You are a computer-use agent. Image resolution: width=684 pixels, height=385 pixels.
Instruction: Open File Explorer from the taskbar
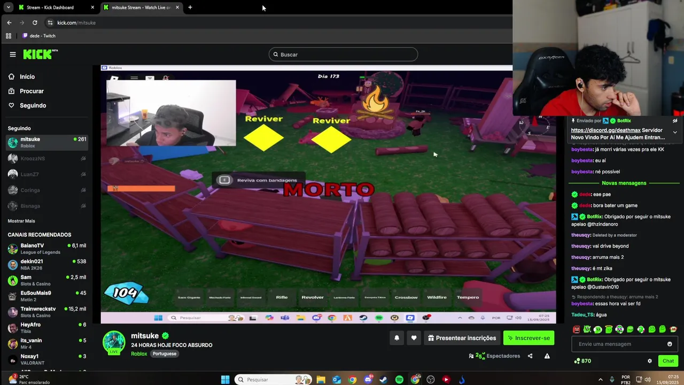(321, 380)
